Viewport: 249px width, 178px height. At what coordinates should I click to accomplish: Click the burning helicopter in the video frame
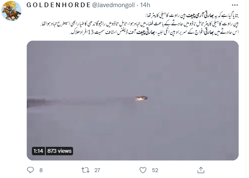point(142,98)
